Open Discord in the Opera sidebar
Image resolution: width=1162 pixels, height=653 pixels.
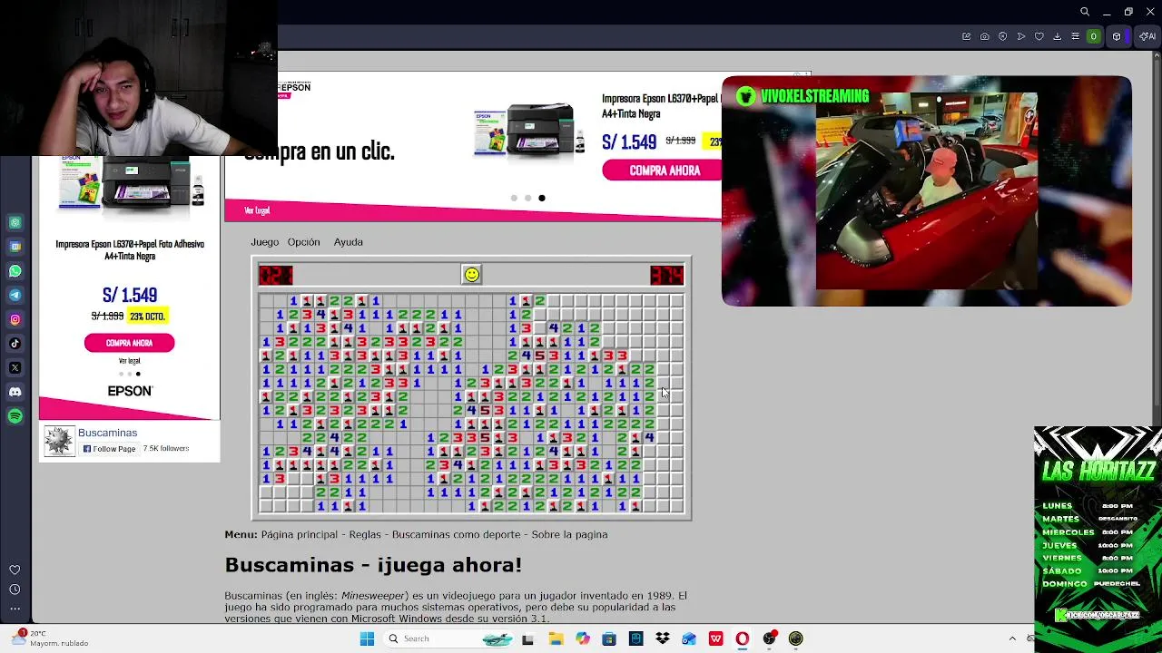[x=15, y=392]
